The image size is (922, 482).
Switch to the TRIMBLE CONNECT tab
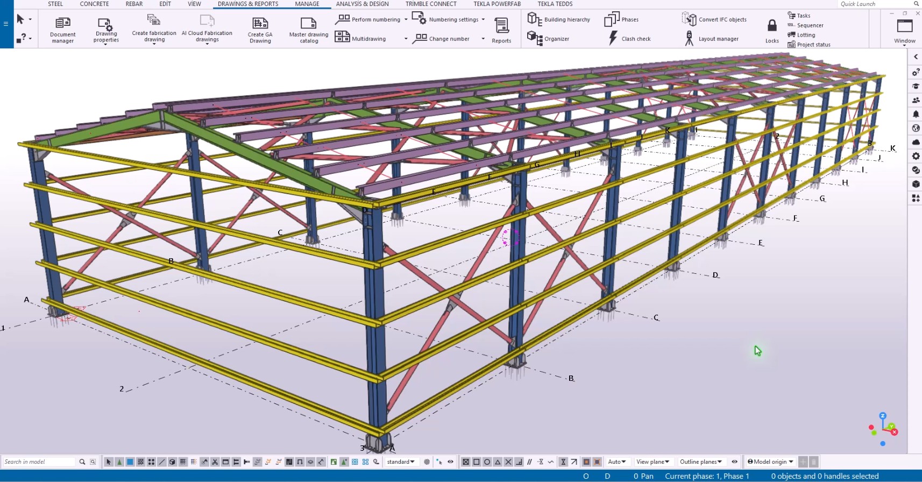coord(431,4)
